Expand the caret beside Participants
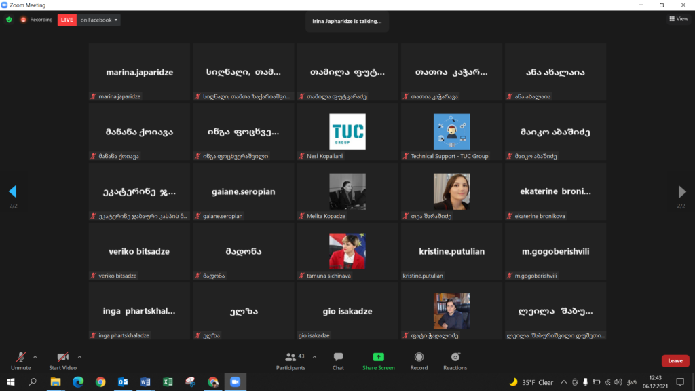 314,356
